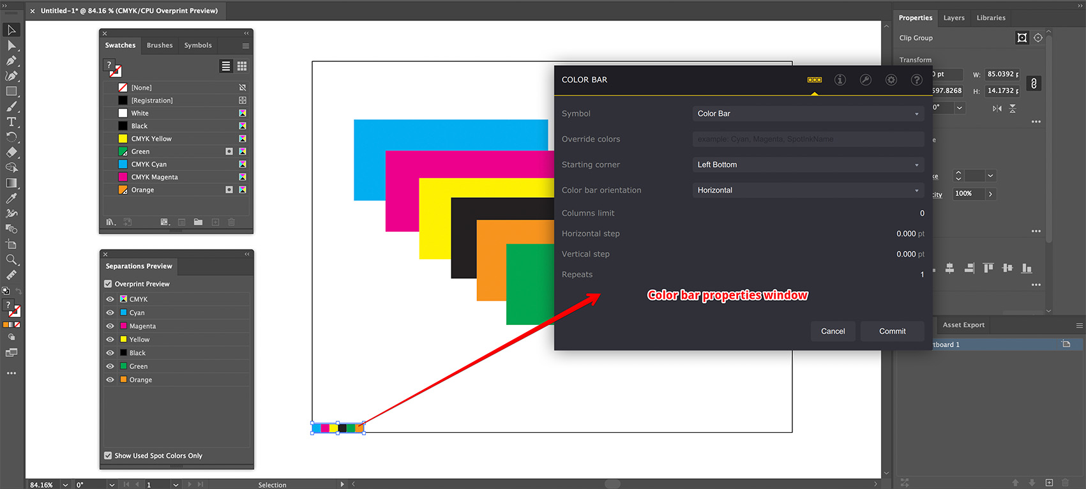Select the Eyedropper tool
This screenshot has height=489, width=1086.
(11, 199)
